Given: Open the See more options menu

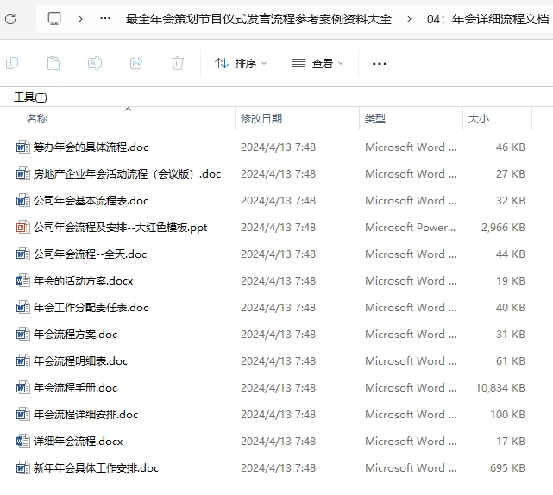Looking at the screenshot, I should (380, 63).
